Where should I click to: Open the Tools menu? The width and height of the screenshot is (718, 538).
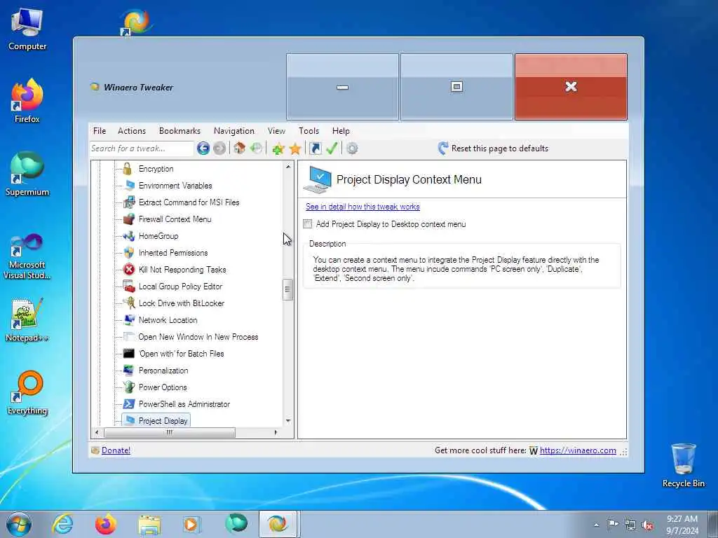309,131
